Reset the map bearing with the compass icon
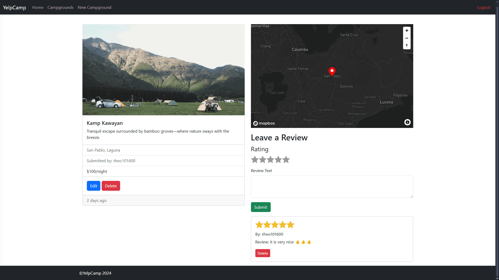The width and height of the screenshot is (499, 280). (x=406, y=45)
